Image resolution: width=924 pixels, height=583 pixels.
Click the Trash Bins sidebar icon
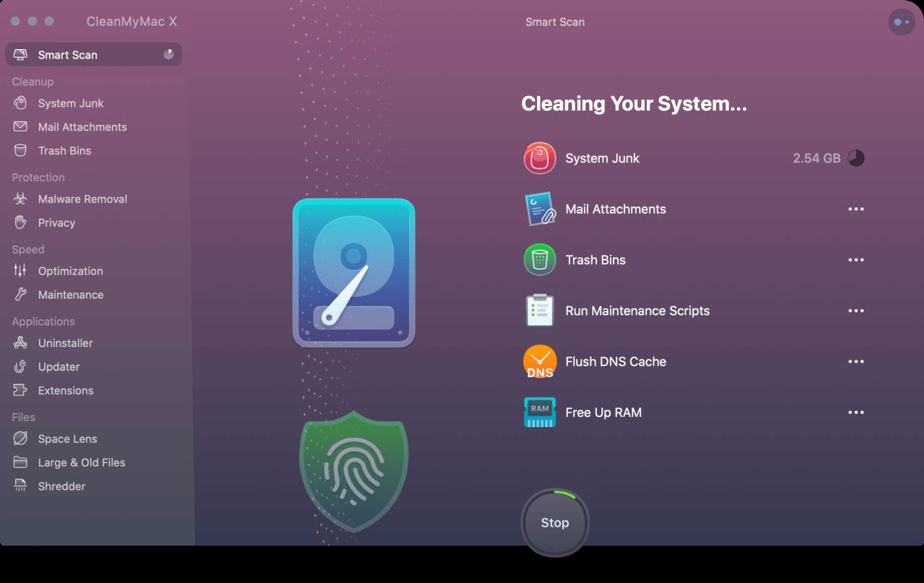point(20,151)
